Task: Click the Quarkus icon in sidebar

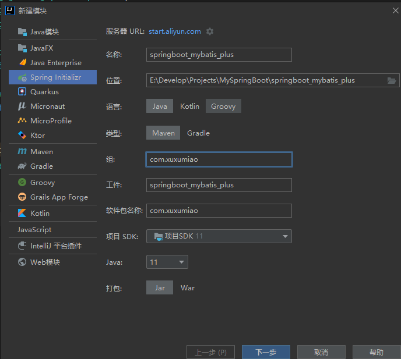Action: 22,92
